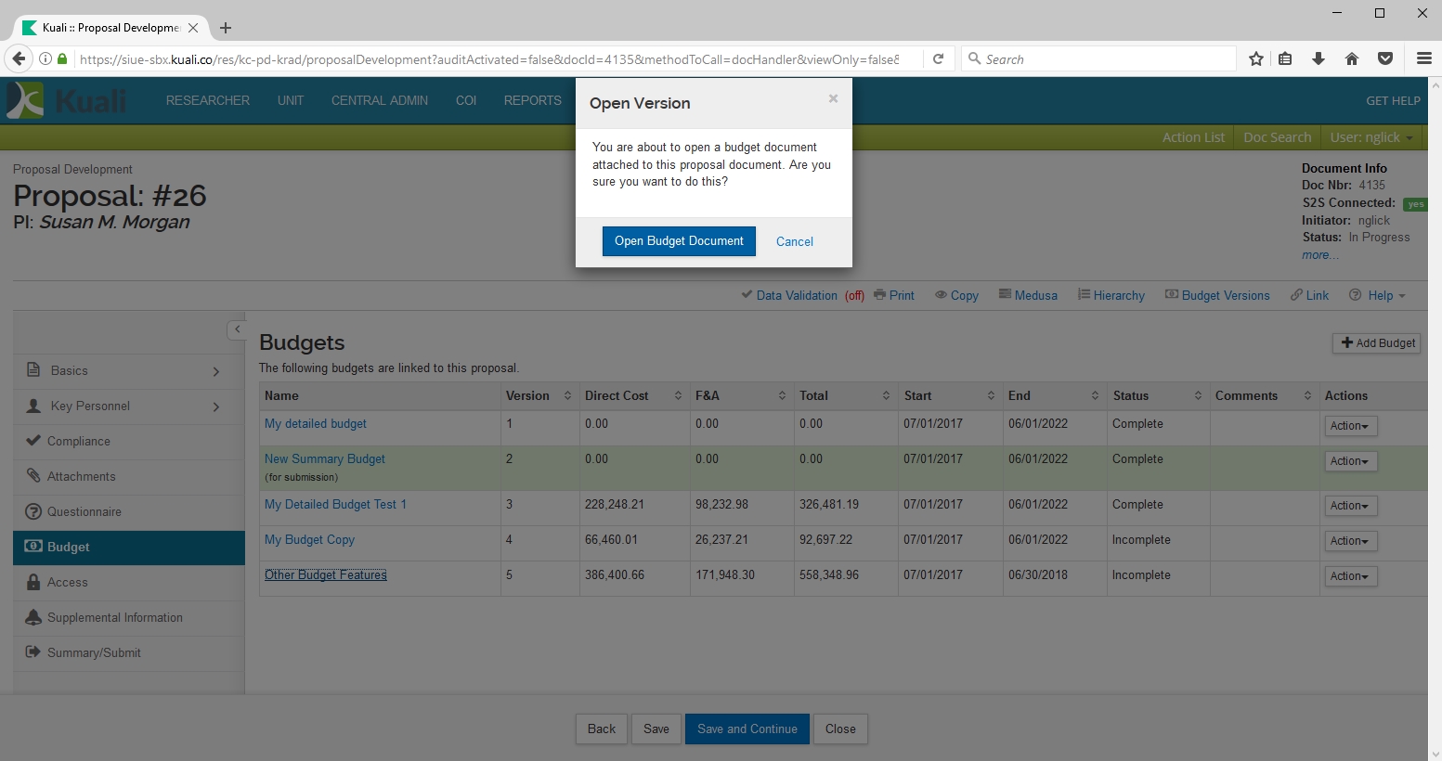1442x761 pixels.
Task: Open the Action dropdown for My Budget Copy
Action: click(x=1349, y=541)
